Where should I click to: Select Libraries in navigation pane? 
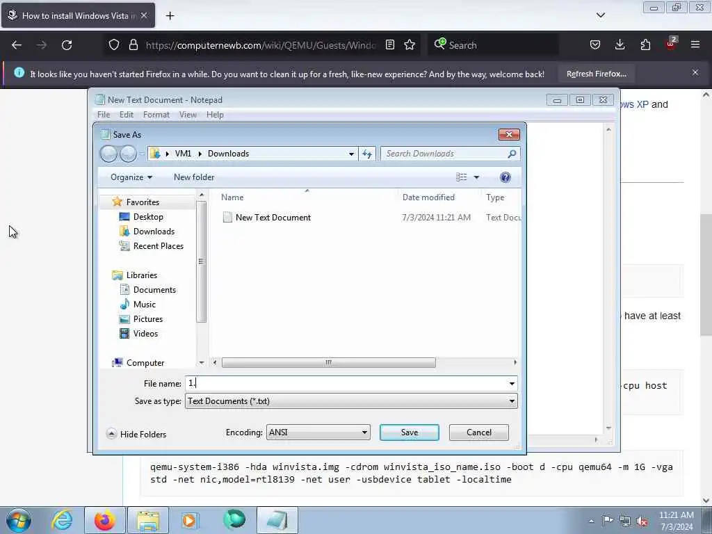click(142, 275)
